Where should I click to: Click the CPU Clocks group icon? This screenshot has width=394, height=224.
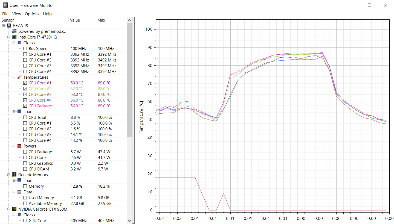click(19, 43)
